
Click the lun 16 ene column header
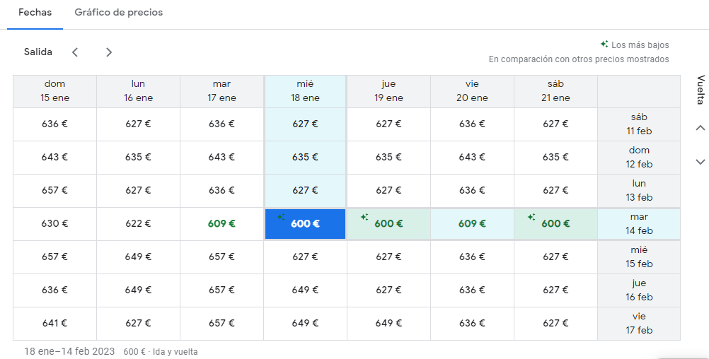(x=138, y=90)
